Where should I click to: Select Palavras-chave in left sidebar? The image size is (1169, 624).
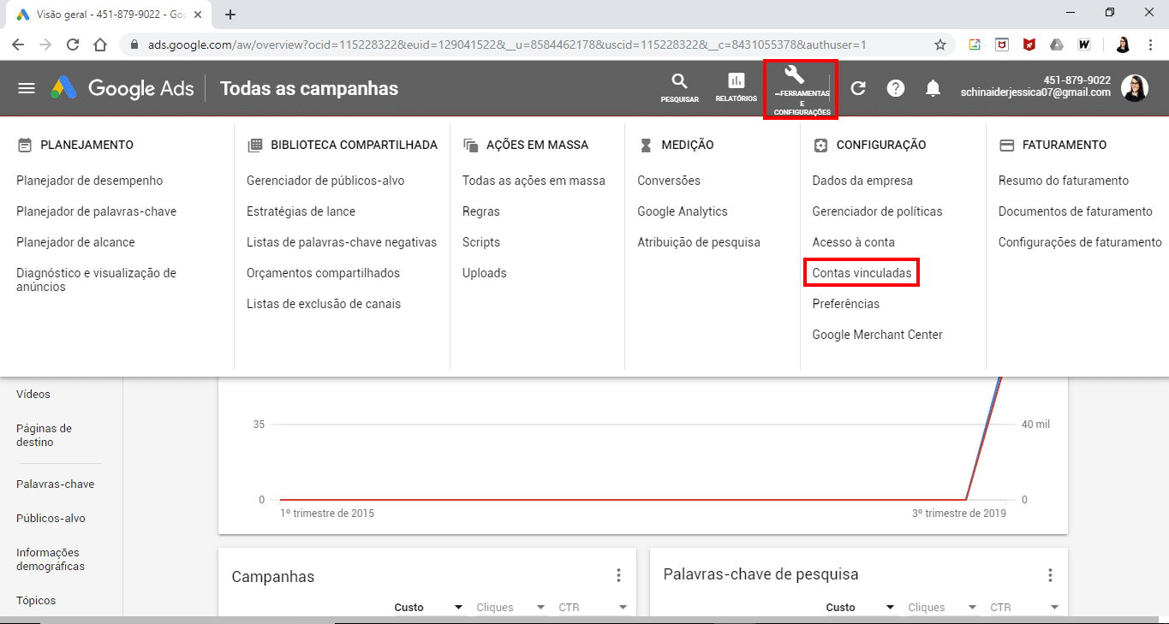coord(55,484)
